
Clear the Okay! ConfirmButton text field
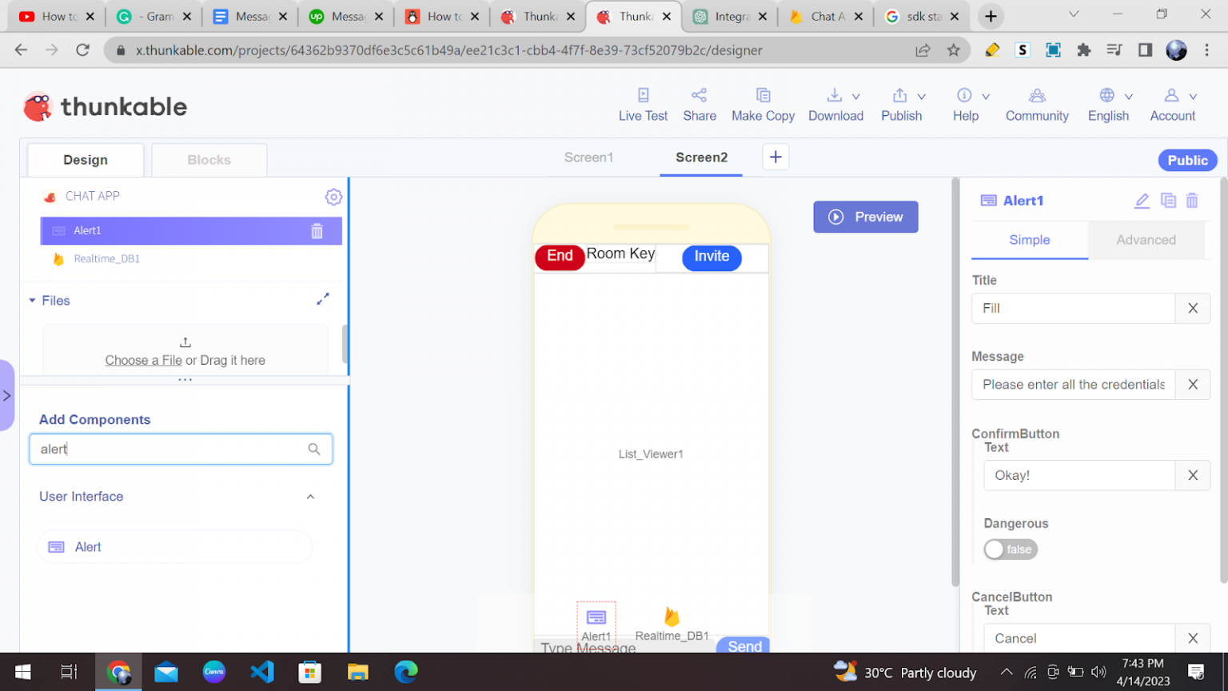coord(1192,475)
